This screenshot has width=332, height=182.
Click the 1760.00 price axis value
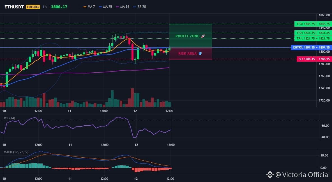pyautogui.click(x=324, y=76)
